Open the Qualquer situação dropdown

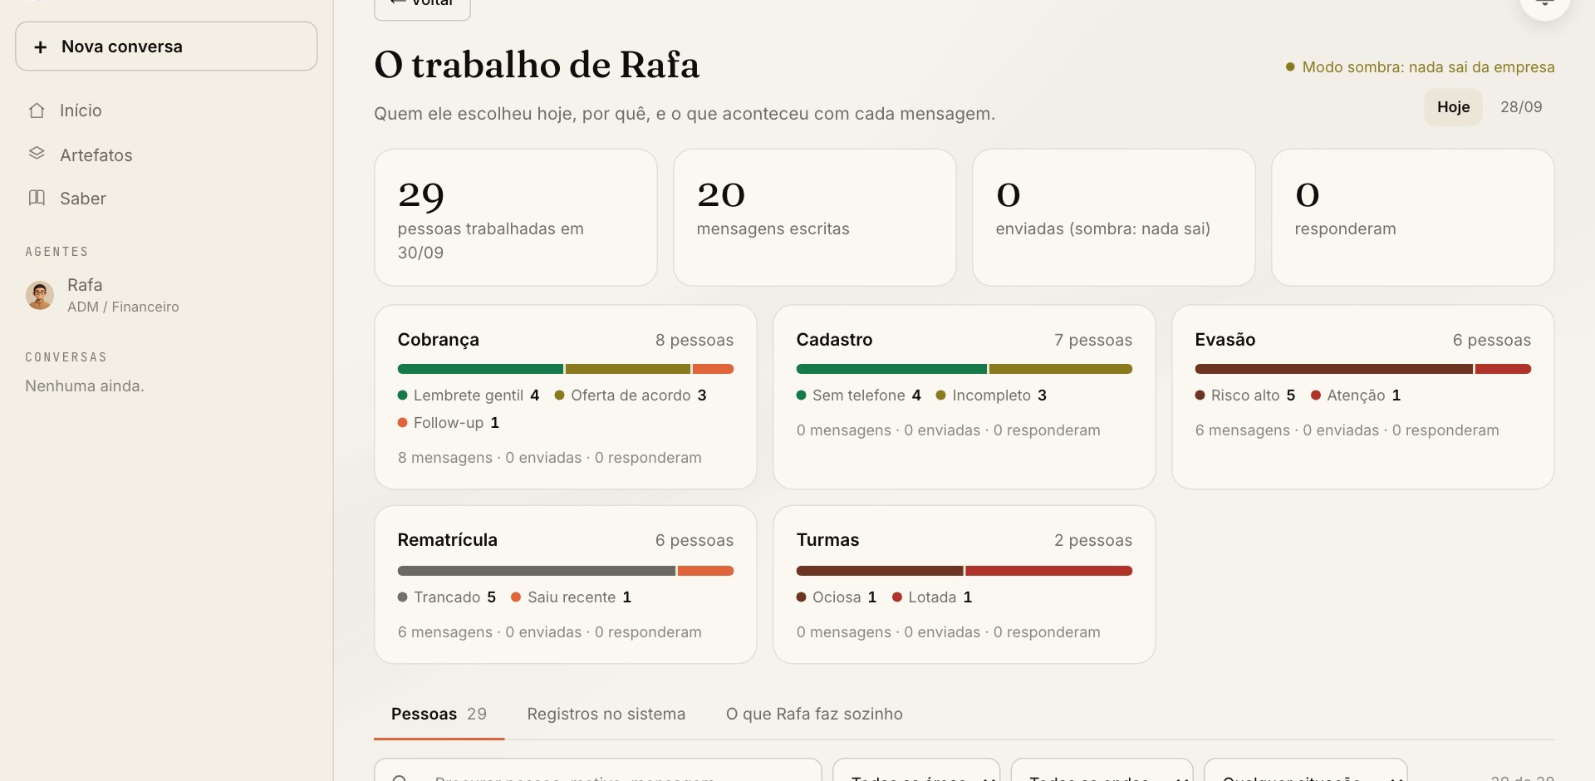(x=1305, y=773)
